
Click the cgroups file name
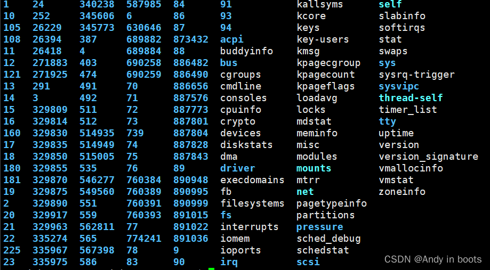pyautogui.click(x=240, y=75)
